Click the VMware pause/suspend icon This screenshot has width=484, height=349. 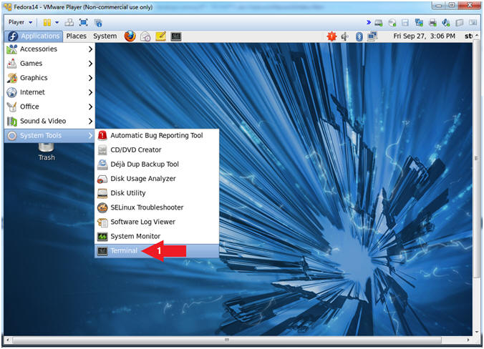click(47, 22)
